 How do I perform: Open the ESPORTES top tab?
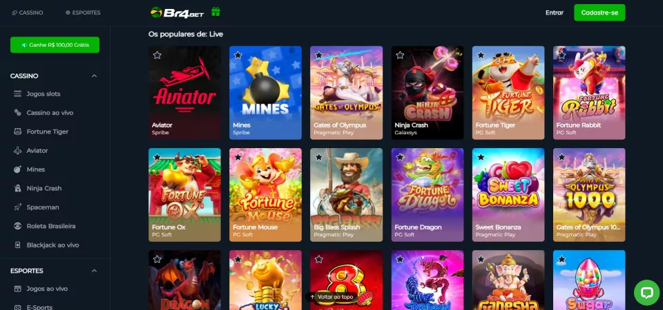[83, 12]
